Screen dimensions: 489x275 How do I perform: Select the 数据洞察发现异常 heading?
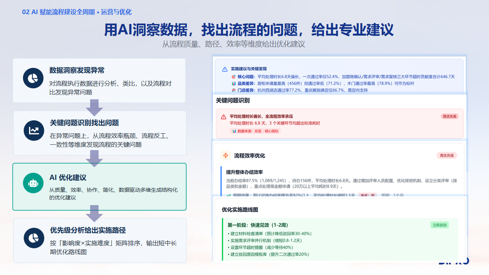point(77,70)
